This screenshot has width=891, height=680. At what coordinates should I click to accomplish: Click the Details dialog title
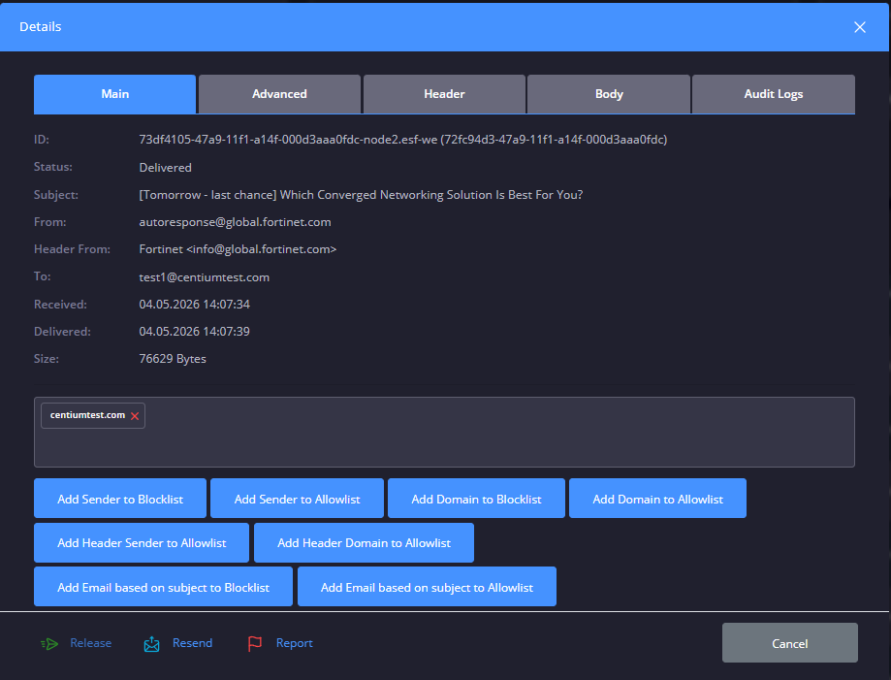coord(41,27)
